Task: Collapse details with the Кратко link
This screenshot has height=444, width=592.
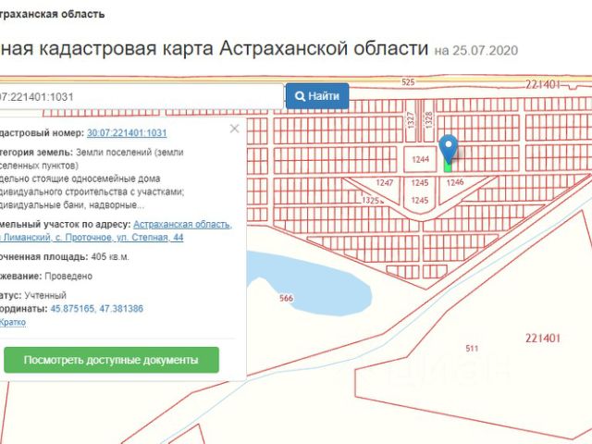Action: [x=13, y=322]
